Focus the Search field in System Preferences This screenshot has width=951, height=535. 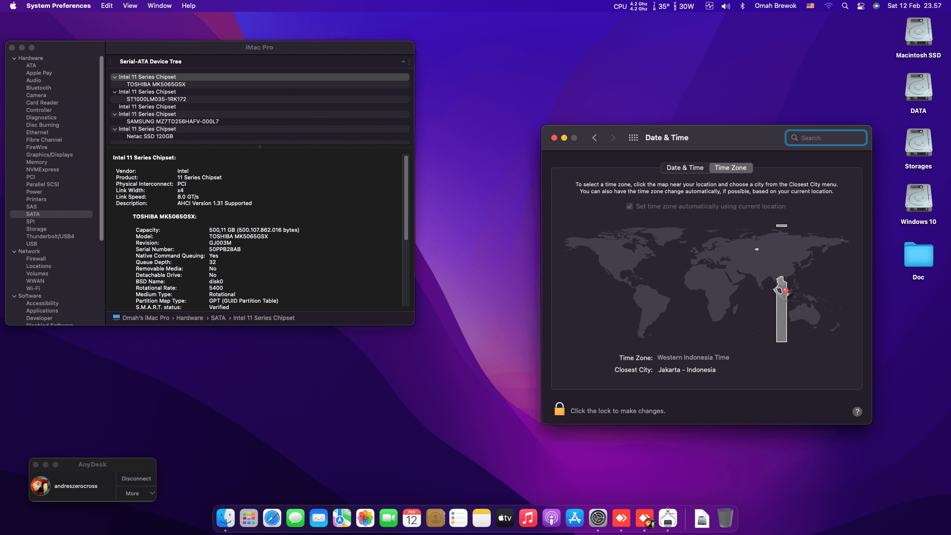click(x=826, y=138)
